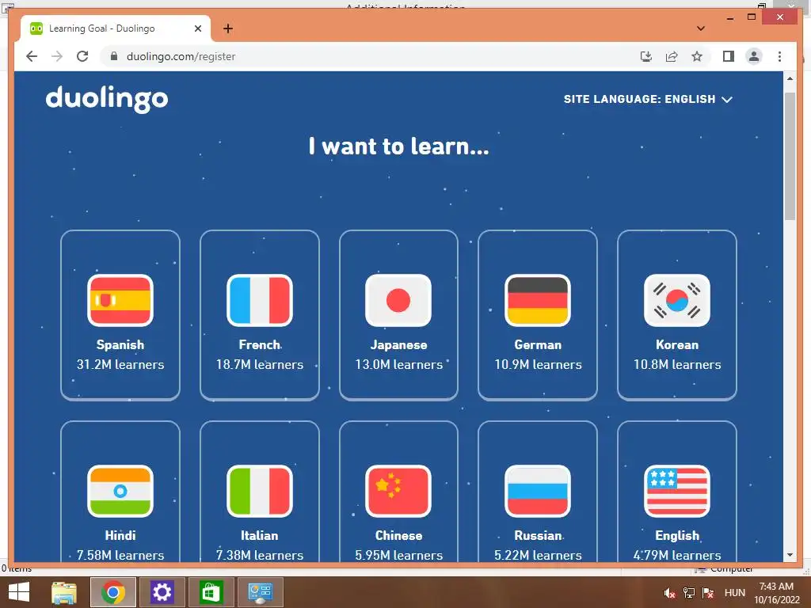
Task: Click the Hindi course label
Action: [x=120, y=536]
